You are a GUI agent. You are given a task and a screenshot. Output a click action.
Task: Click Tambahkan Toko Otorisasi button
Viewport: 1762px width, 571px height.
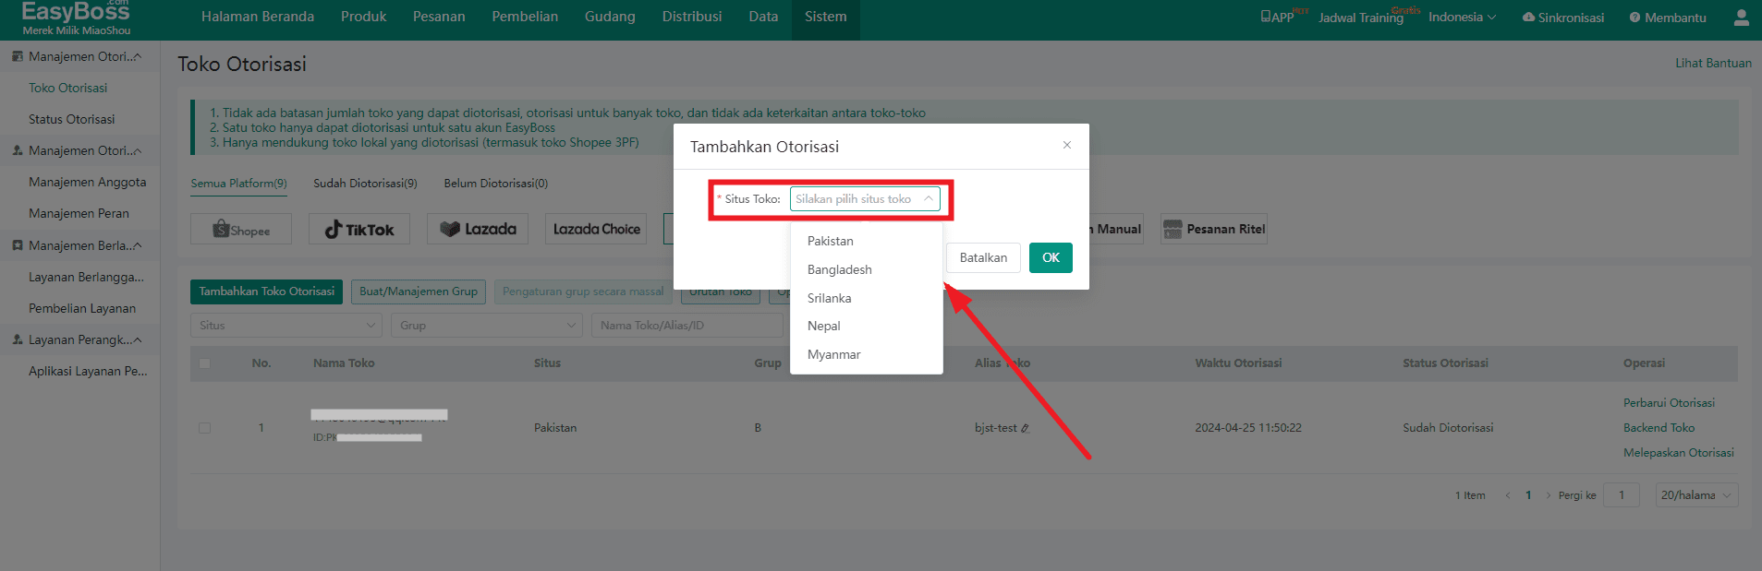click(266, 291)
